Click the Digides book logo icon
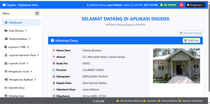 (x=4, y=5)
